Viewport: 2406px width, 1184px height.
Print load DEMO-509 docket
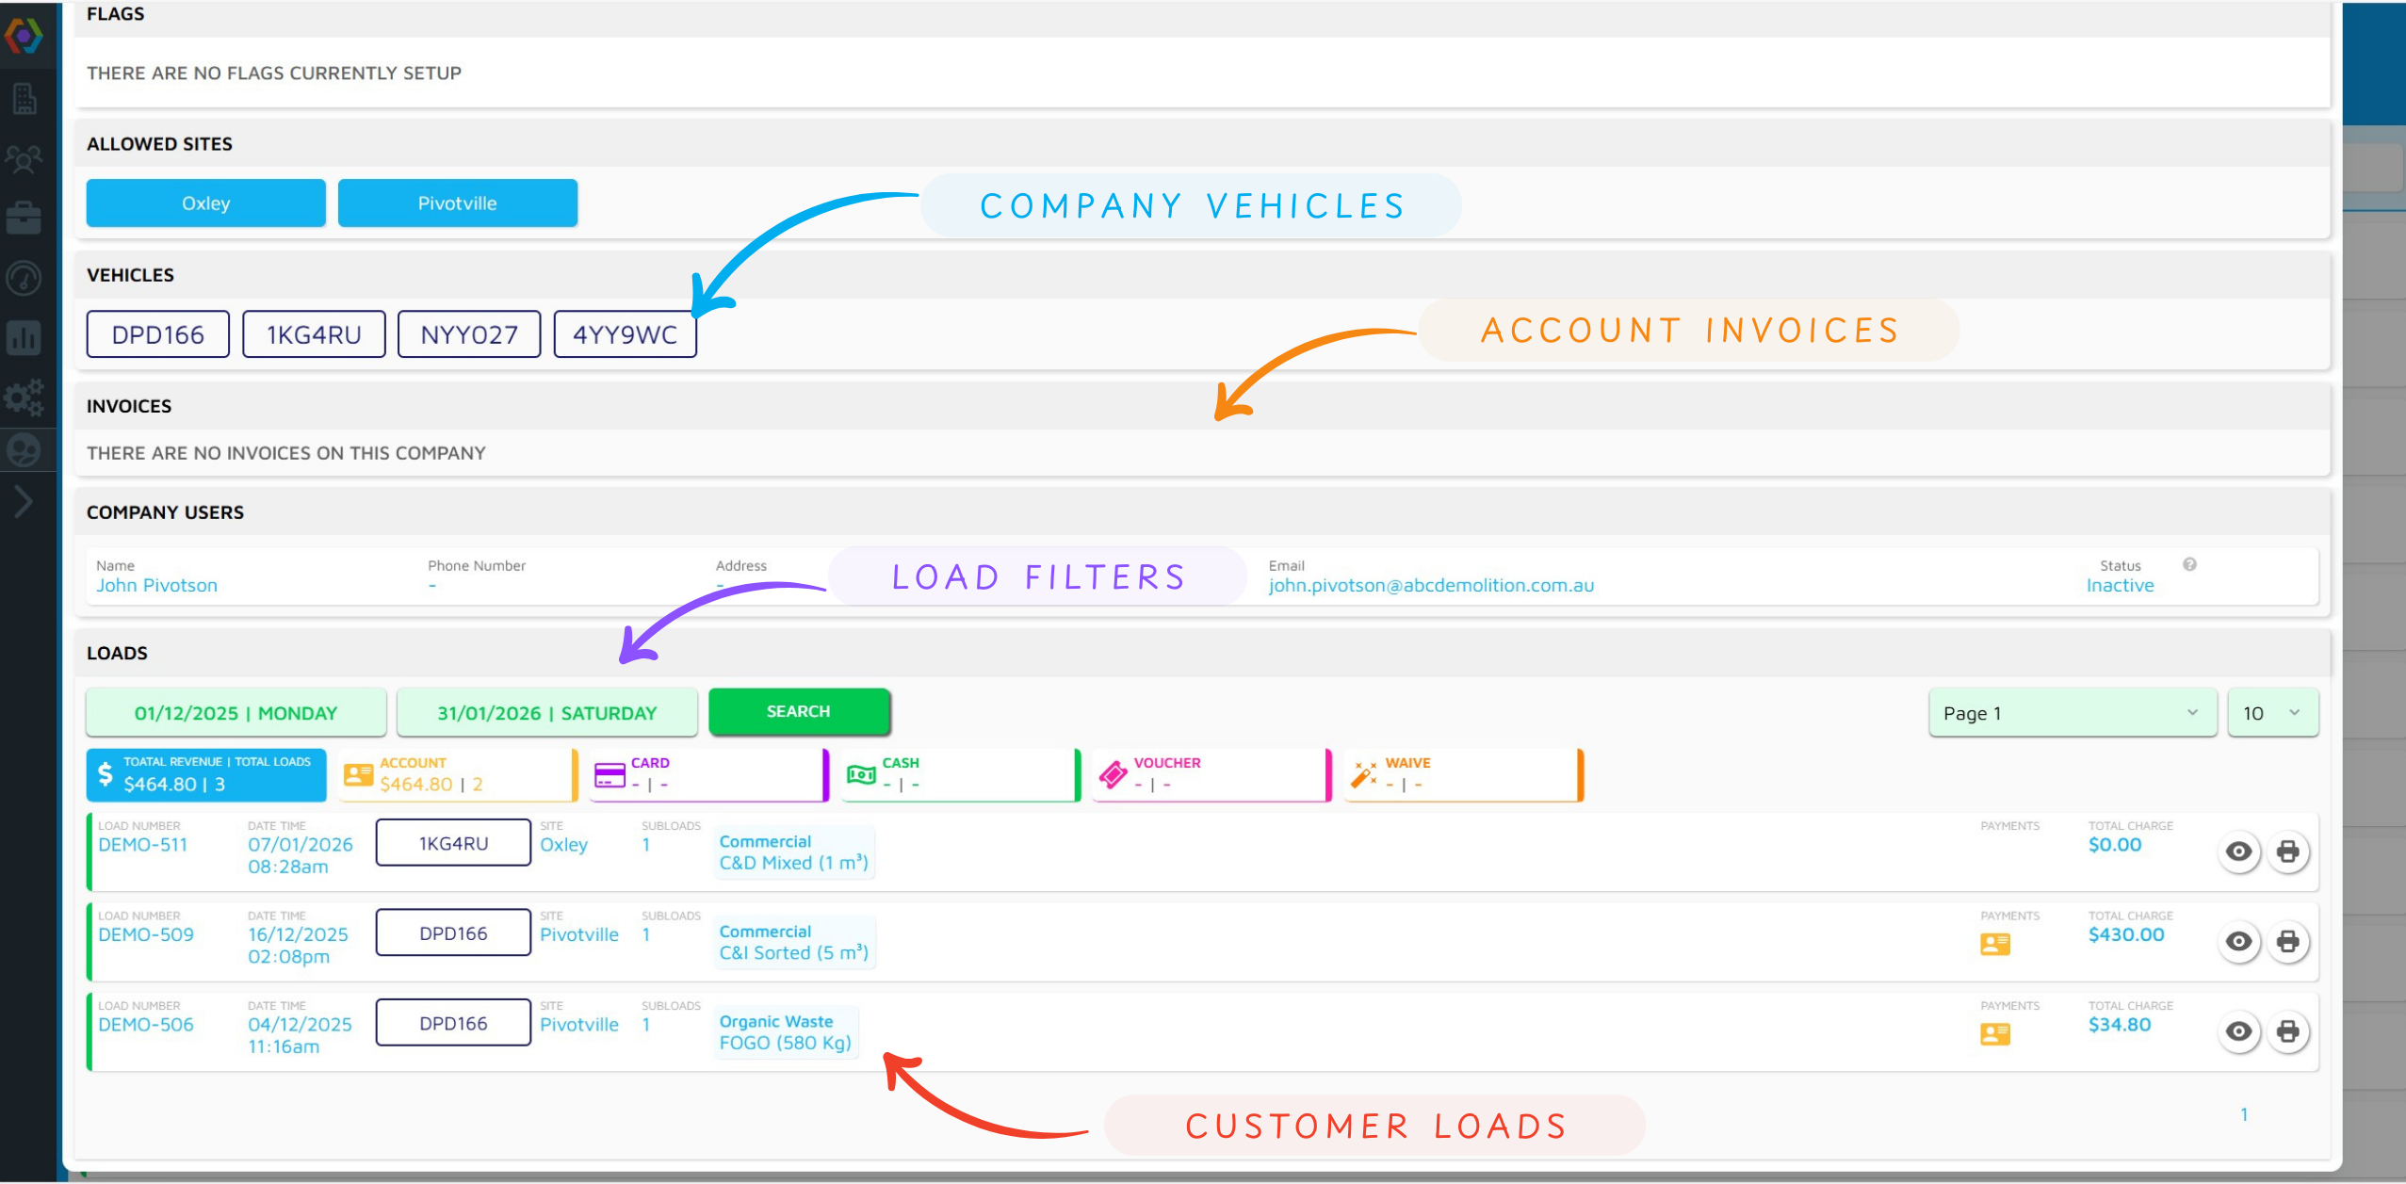point(2287,941)
